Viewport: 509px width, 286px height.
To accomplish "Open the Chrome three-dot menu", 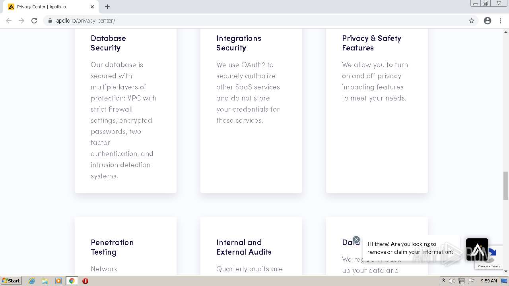I will (x=501, y=21).
